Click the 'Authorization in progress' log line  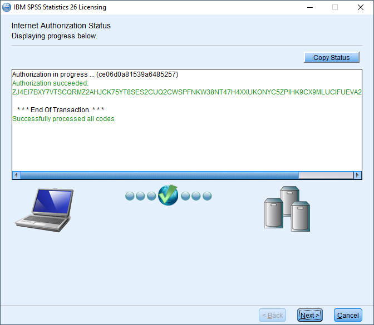click(x=95, y=74)
